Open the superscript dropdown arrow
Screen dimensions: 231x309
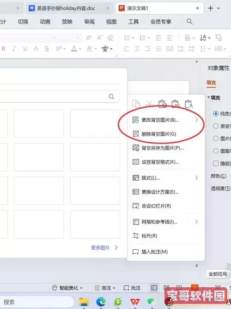pos(65,49)
